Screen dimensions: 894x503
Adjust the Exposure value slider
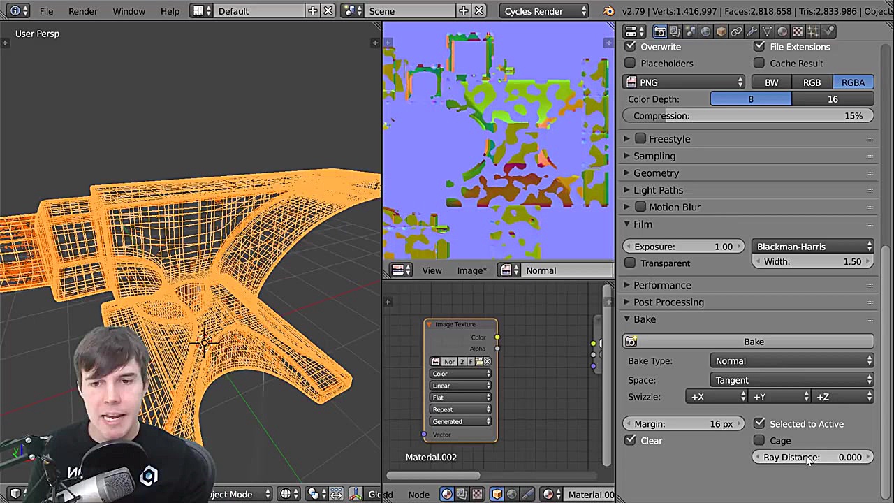tap(684, 247)
